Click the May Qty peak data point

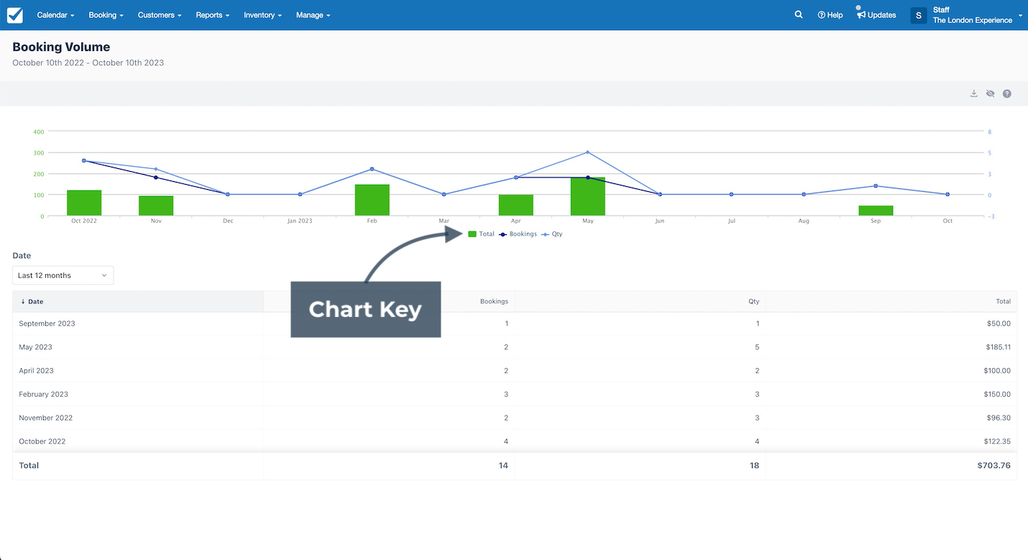[588, 152]
